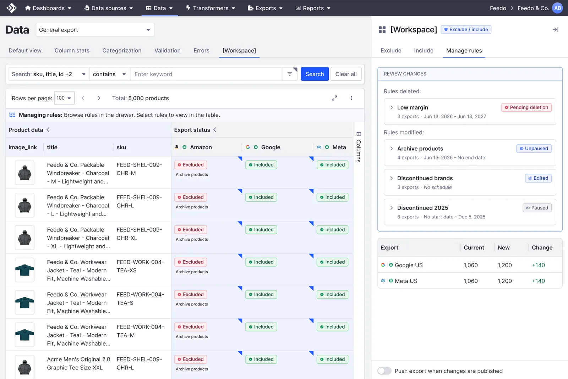
Task: Open Rows per page dropdown
Action: click(x=64, y=98)
